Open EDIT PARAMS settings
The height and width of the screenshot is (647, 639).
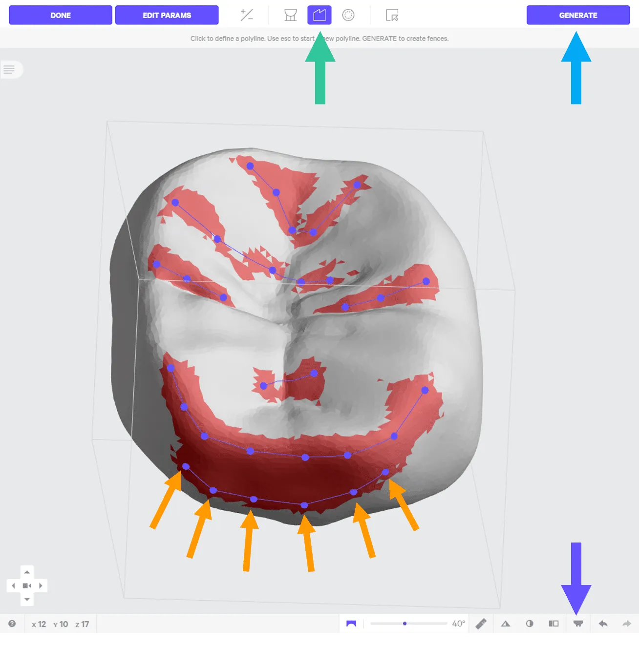[167, 15]
